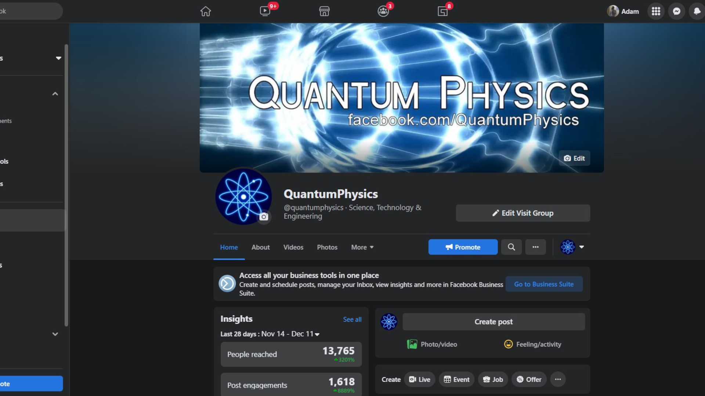Click the QuantumPhysics cover image

point(402,98)
